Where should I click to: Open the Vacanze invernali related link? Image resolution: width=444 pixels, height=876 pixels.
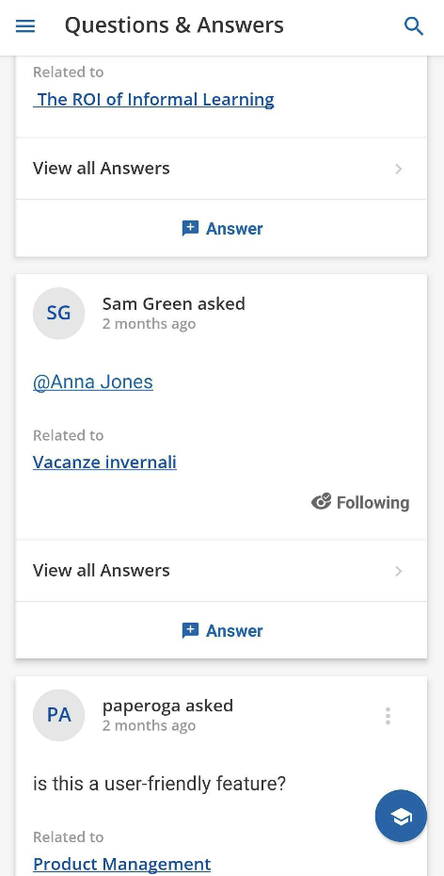(104, 462)
